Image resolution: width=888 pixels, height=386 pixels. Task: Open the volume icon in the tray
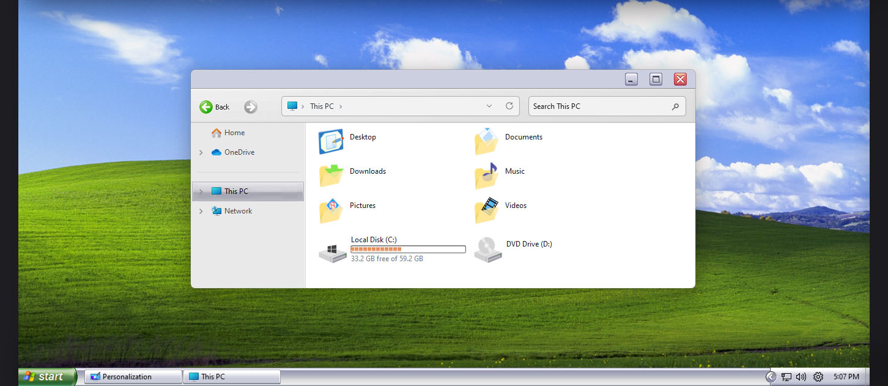[x=801, y=377]
